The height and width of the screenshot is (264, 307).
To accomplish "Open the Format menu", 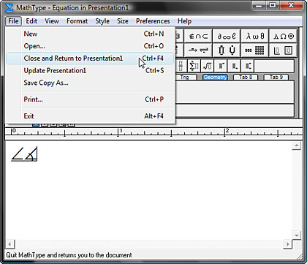I will (77, 21).
